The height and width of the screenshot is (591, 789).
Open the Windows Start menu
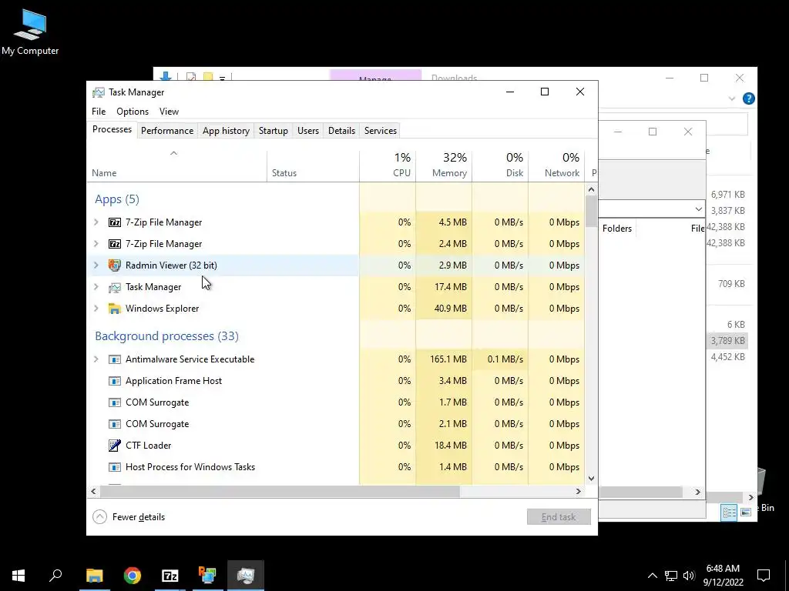18,576
